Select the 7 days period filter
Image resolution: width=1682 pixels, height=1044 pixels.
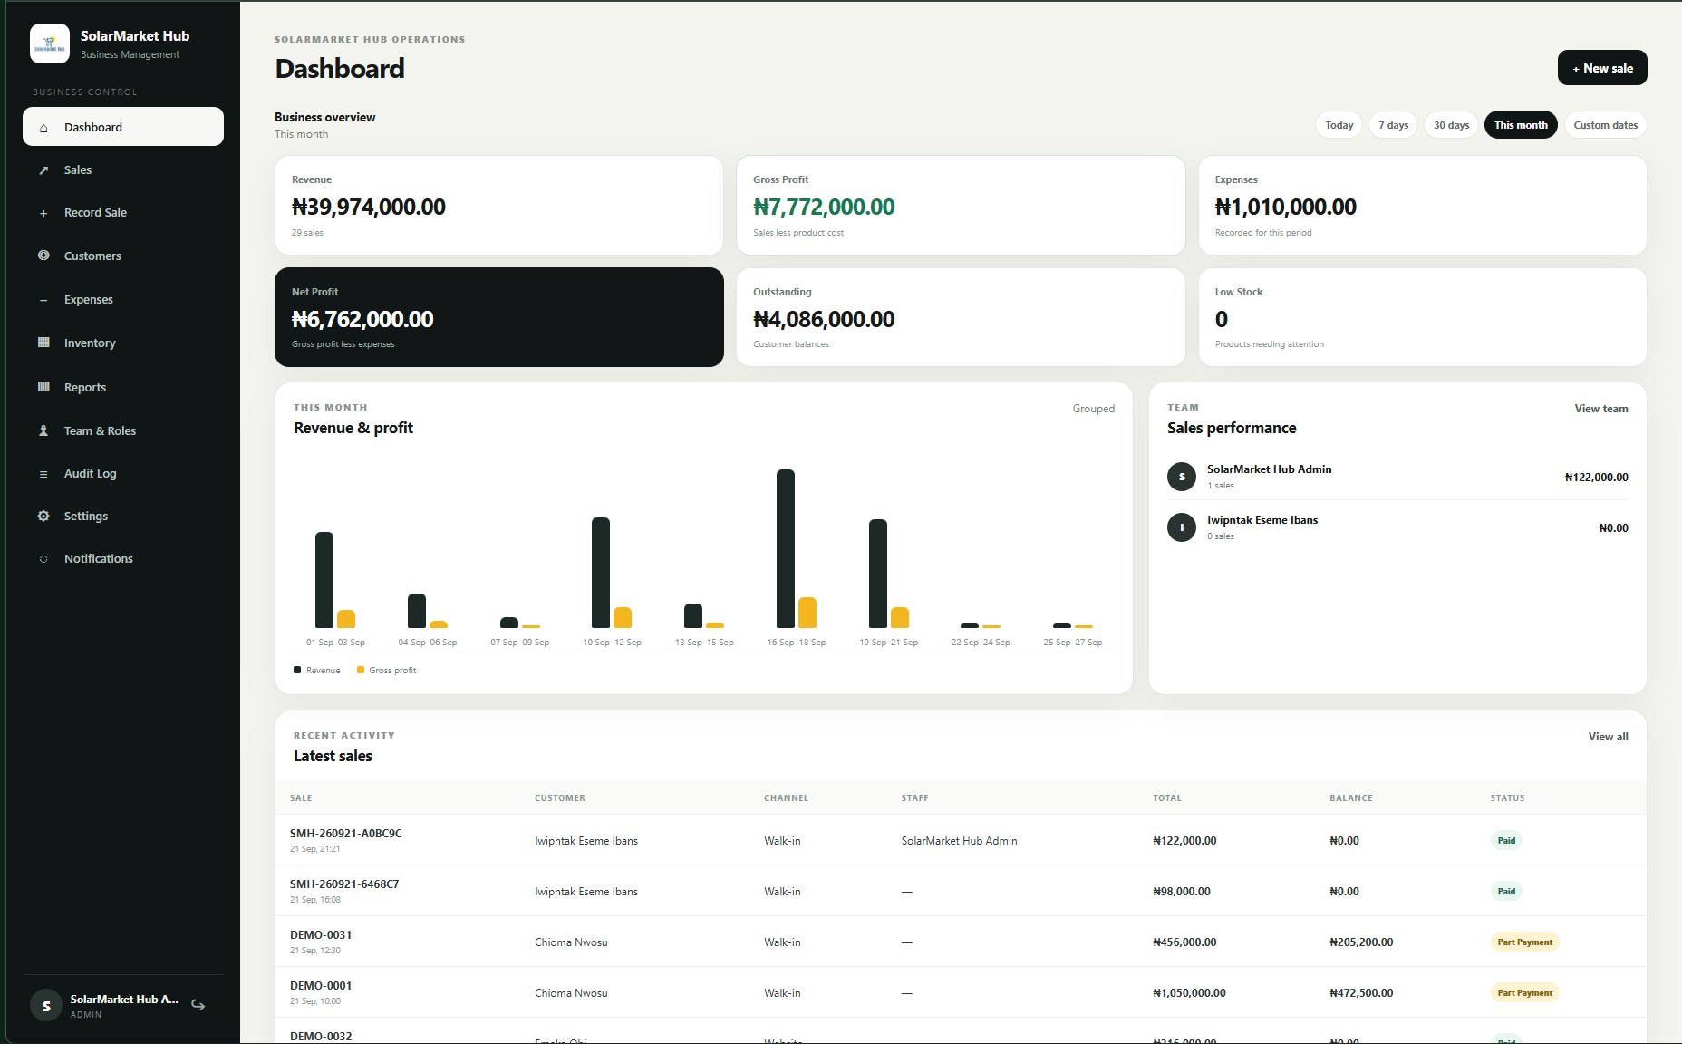1393,125
